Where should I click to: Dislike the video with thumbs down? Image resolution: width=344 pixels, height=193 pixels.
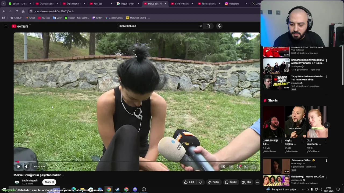tap(200, 182)
